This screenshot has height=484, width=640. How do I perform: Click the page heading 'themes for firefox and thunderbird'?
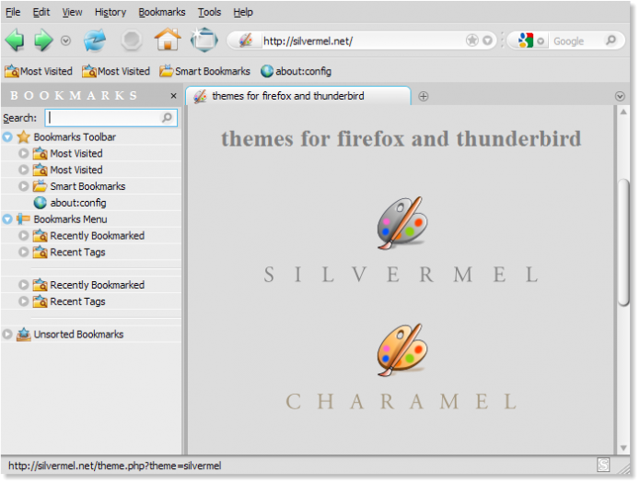point(401,138)
